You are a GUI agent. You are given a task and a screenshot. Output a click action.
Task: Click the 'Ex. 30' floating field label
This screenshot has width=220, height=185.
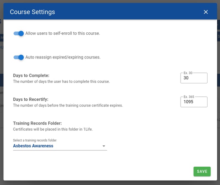click(x=188, y=73)
